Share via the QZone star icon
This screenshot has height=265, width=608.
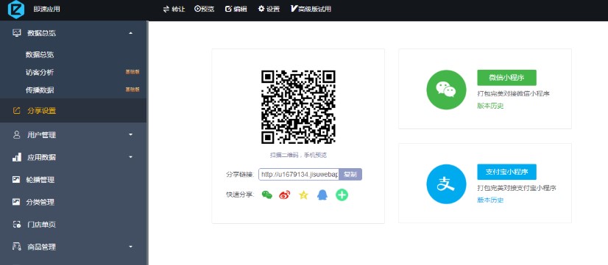(303, 195)
